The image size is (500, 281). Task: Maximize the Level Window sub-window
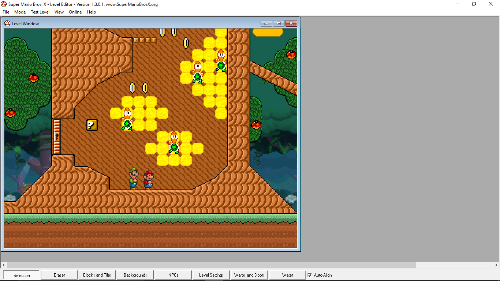click(279, 23)
